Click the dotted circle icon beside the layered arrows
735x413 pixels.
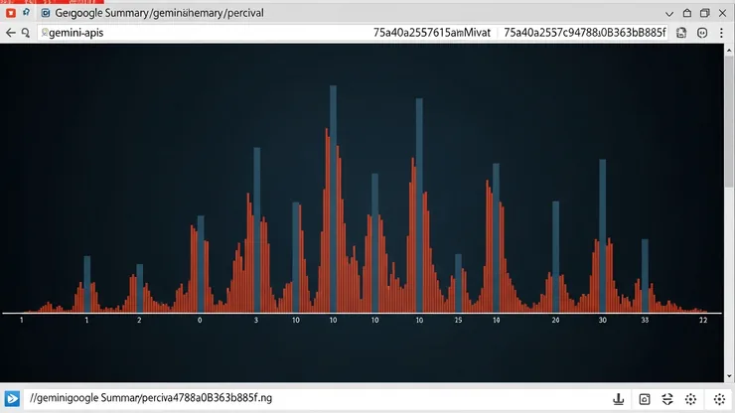[691, 398]
